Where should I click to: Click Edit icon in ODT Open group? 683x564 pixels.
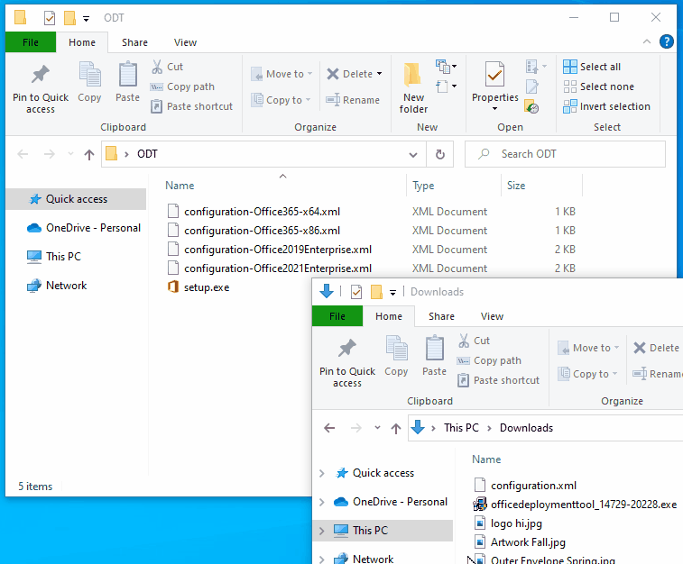[x=531, y=86]
